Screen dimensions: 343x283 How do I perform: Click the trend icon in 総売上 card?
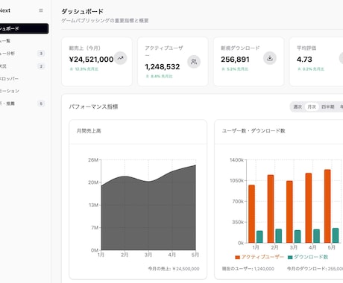point(121,58)
